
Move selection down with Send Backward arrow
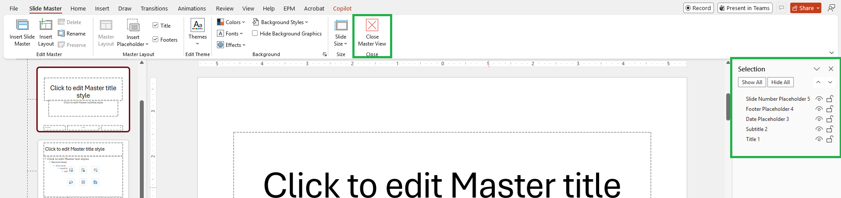(830, 82)
